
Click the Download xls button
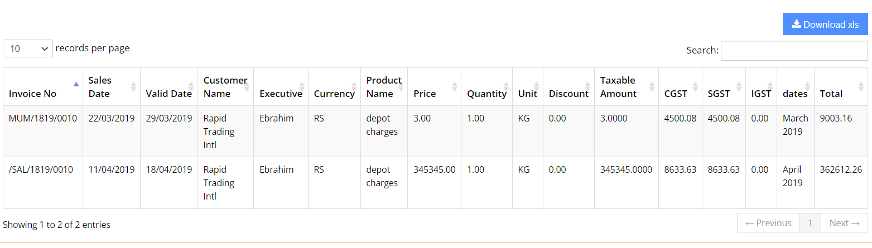[x=825, y=24]
